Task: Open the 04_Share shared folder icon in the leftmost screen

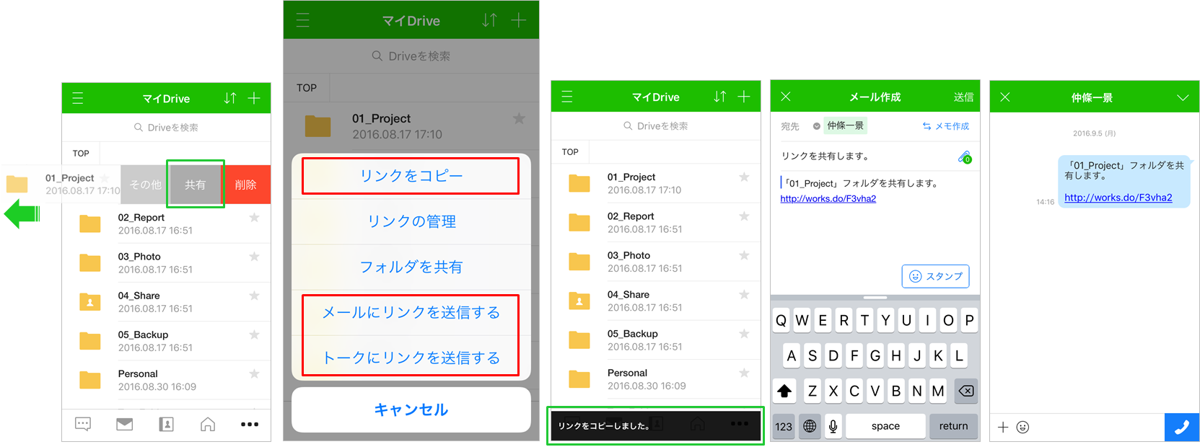Action: point(90,301)
